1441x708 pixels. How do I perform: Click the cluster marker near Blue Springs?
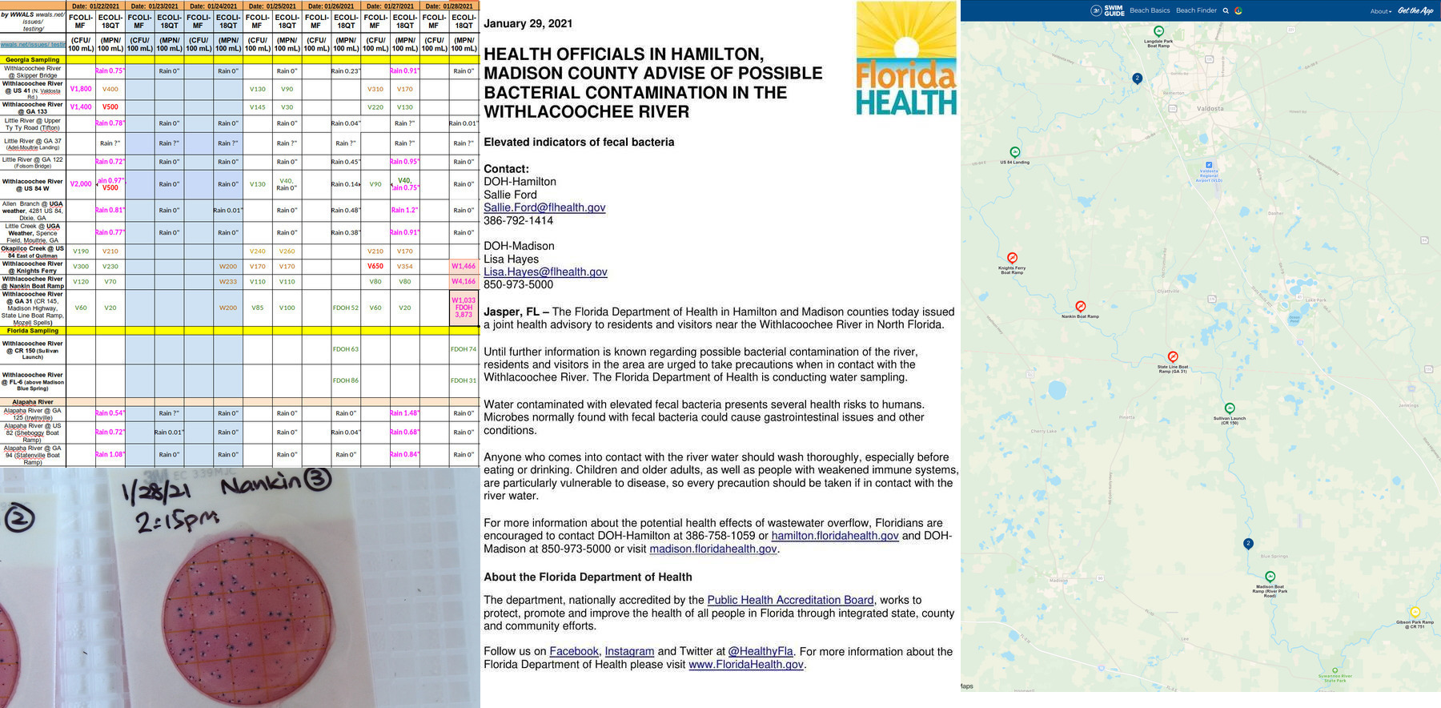click(1248, 544)
